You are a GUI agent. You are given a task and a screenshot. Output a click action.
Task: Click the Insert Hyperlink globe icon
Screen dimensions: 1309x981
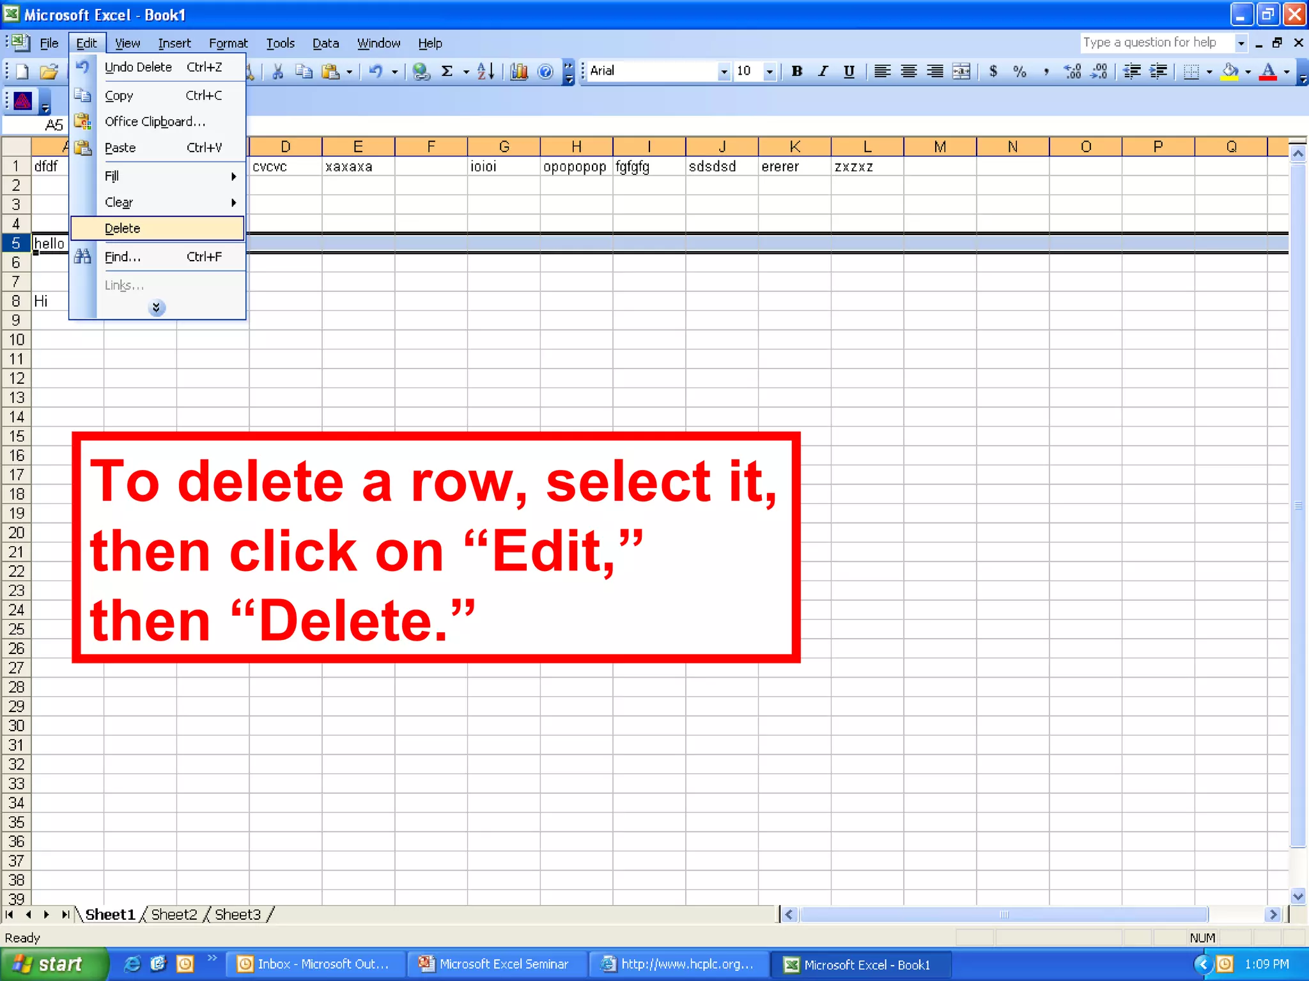pyautogui.click(x=420, y=72)
